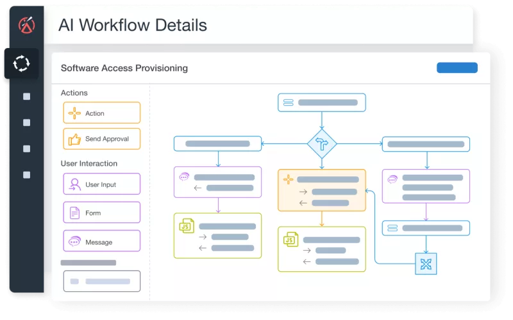
Task: Click the red logo icon in sidebar
Action: coord(26,25)
